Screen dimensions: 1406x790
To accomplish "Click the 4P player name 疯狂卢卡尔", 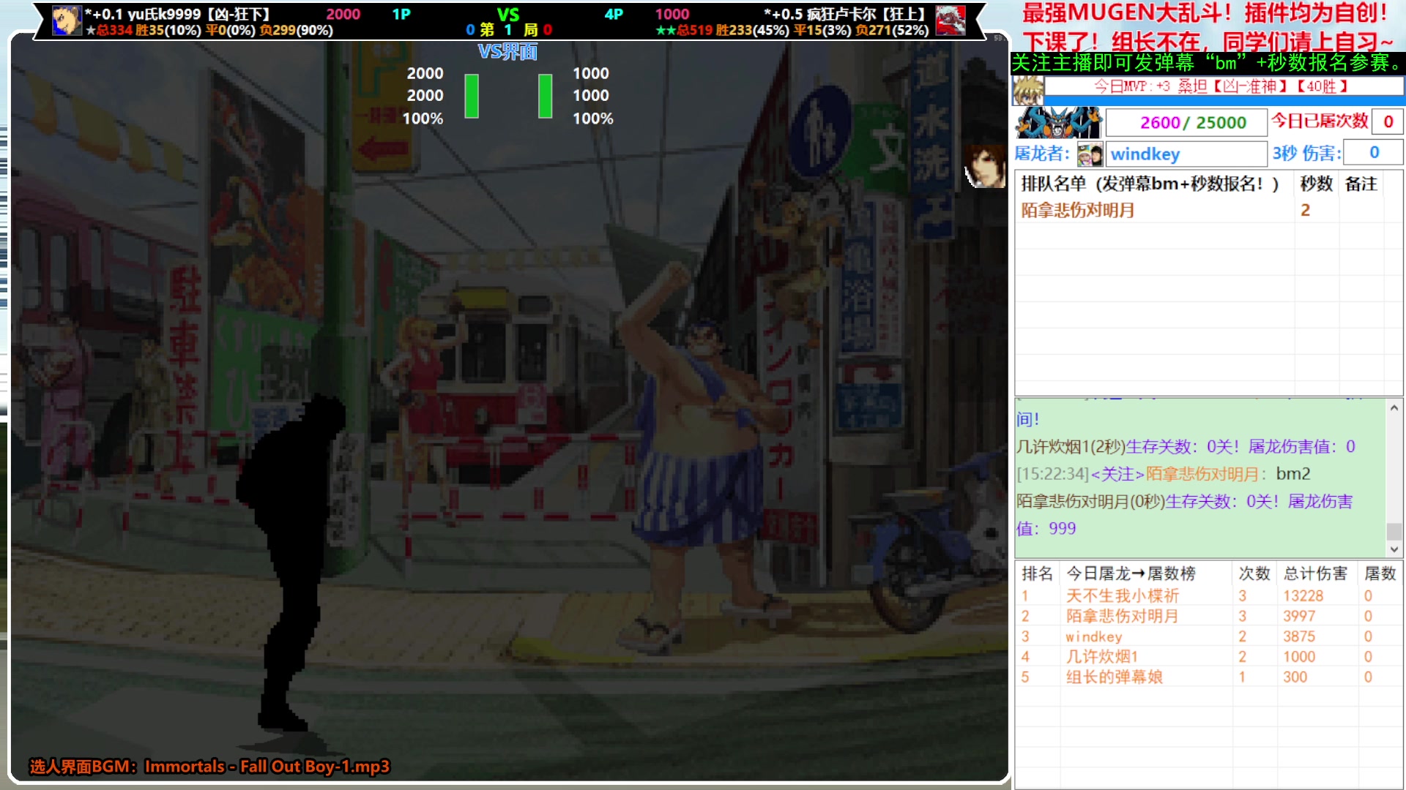I will (841, 14).
